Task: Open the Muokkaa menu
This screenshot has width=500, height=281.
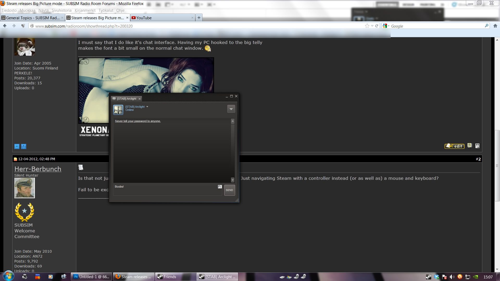Action: click(x=28, y=10)
